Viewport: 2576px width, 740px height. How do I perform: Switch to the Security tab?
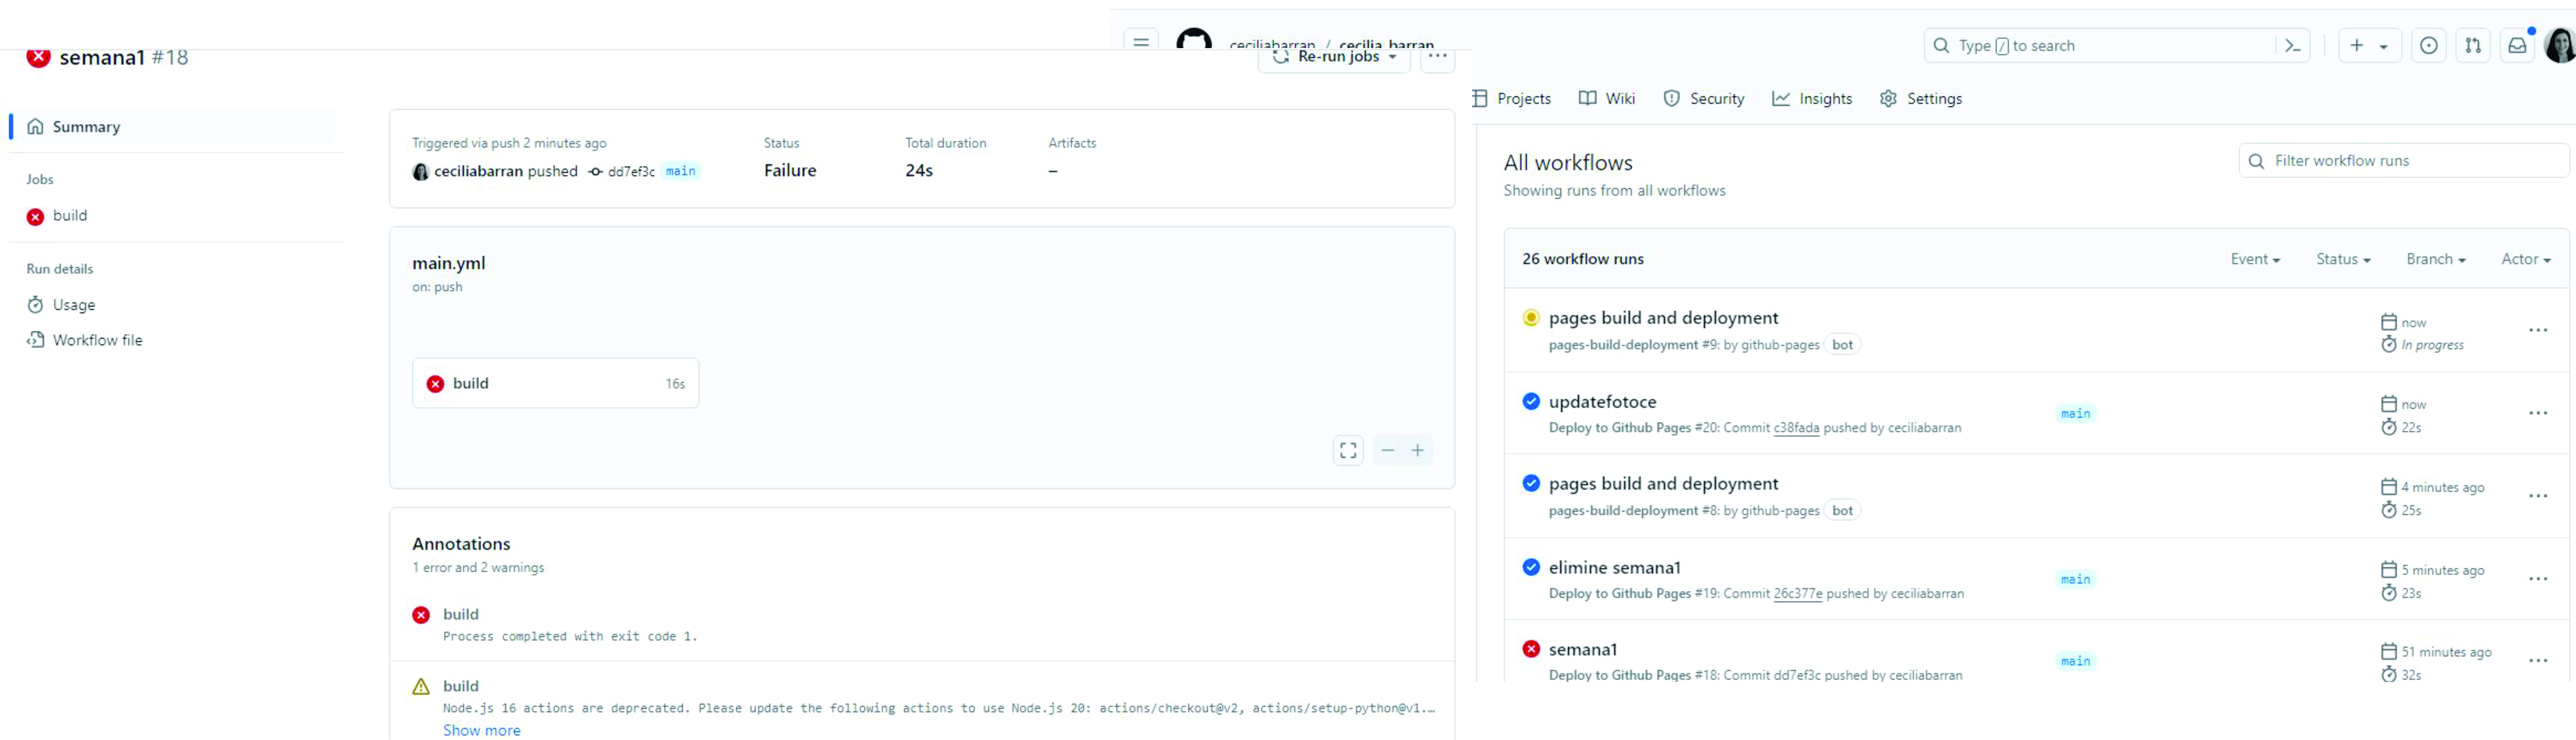click(x=1704, y=99)
